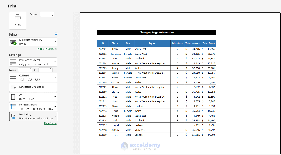The width and height of the screenshot is (281, 155).
Task: Click the large Print button
Action: (17, 21)
